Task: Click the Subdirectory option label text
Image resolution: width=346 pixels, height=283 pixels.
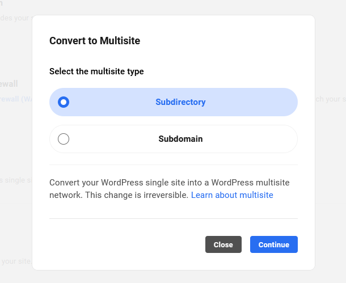Action: pos(180,102)
